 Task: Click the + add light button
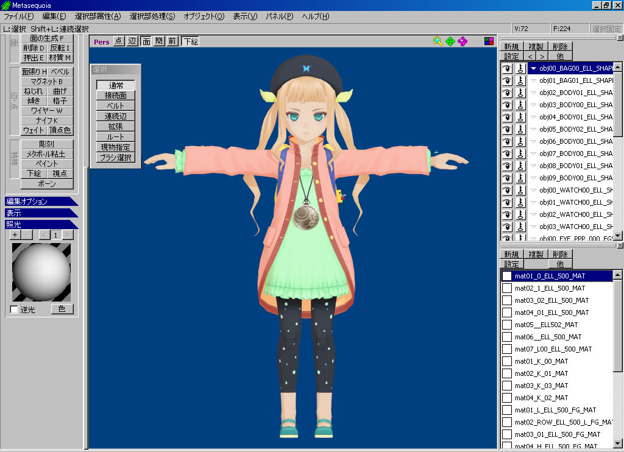click(15, 235)
